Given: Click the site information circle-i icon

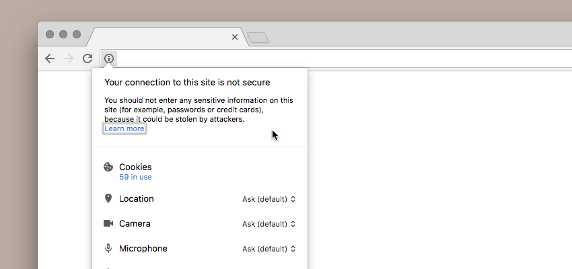Looking at the screenshot, I should pyautogui.click(x=109, y=59).
